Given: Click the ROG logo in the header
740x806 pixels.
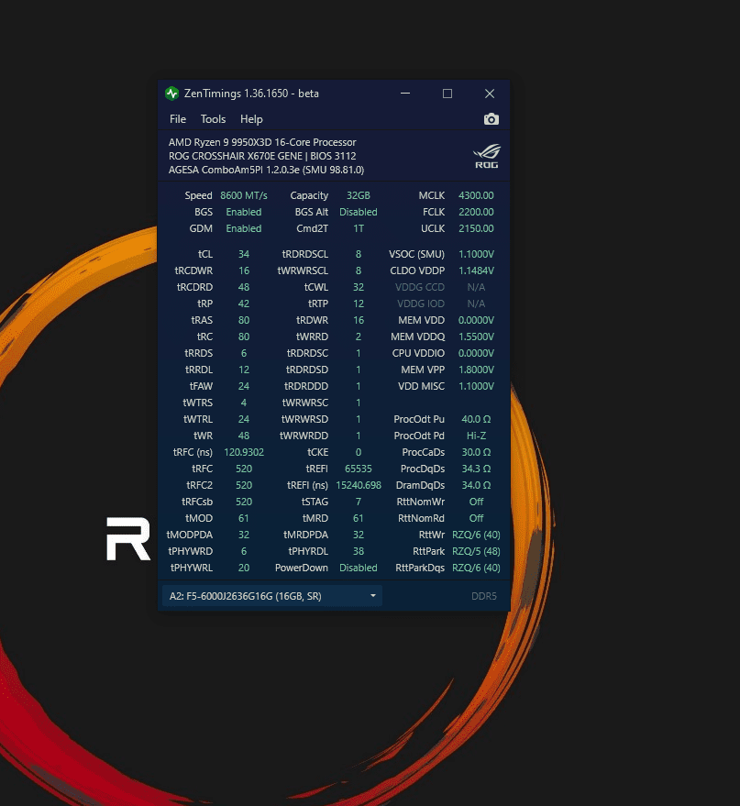Looking at the screenshot, I should (486, 156).
